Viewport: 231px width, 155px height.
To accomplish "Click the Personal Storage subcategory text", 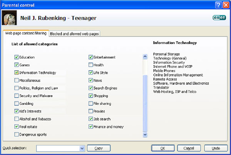I will (x=166, y=54).
